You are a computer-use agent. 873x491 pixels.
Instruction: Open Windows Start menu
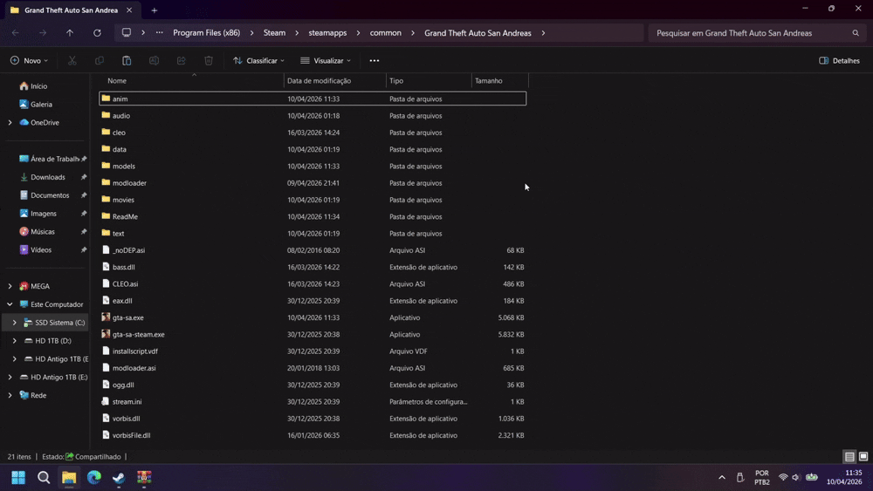pyautogui.click(x=18, y=477)
